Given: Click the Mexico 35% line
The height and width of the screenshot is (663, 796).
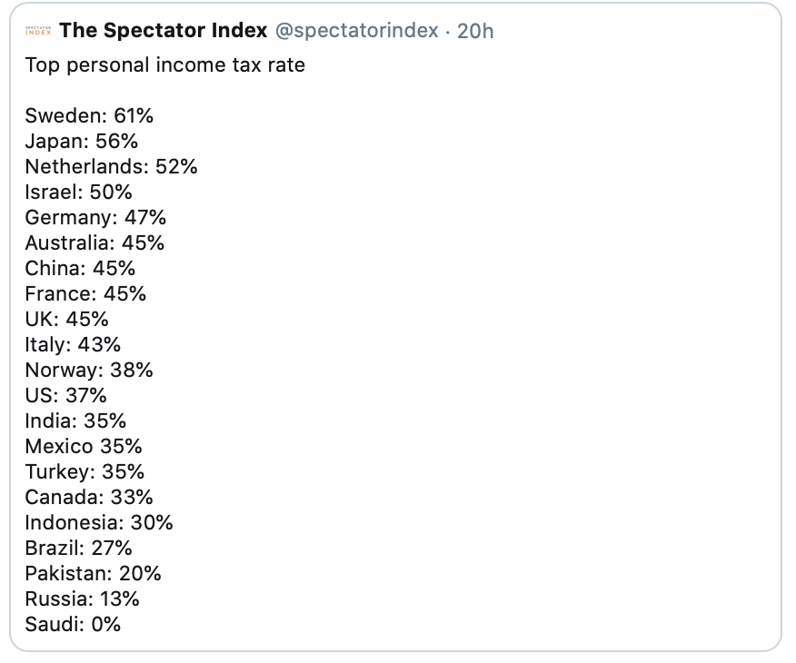Looking at the screenshot, I should (84, 447).
